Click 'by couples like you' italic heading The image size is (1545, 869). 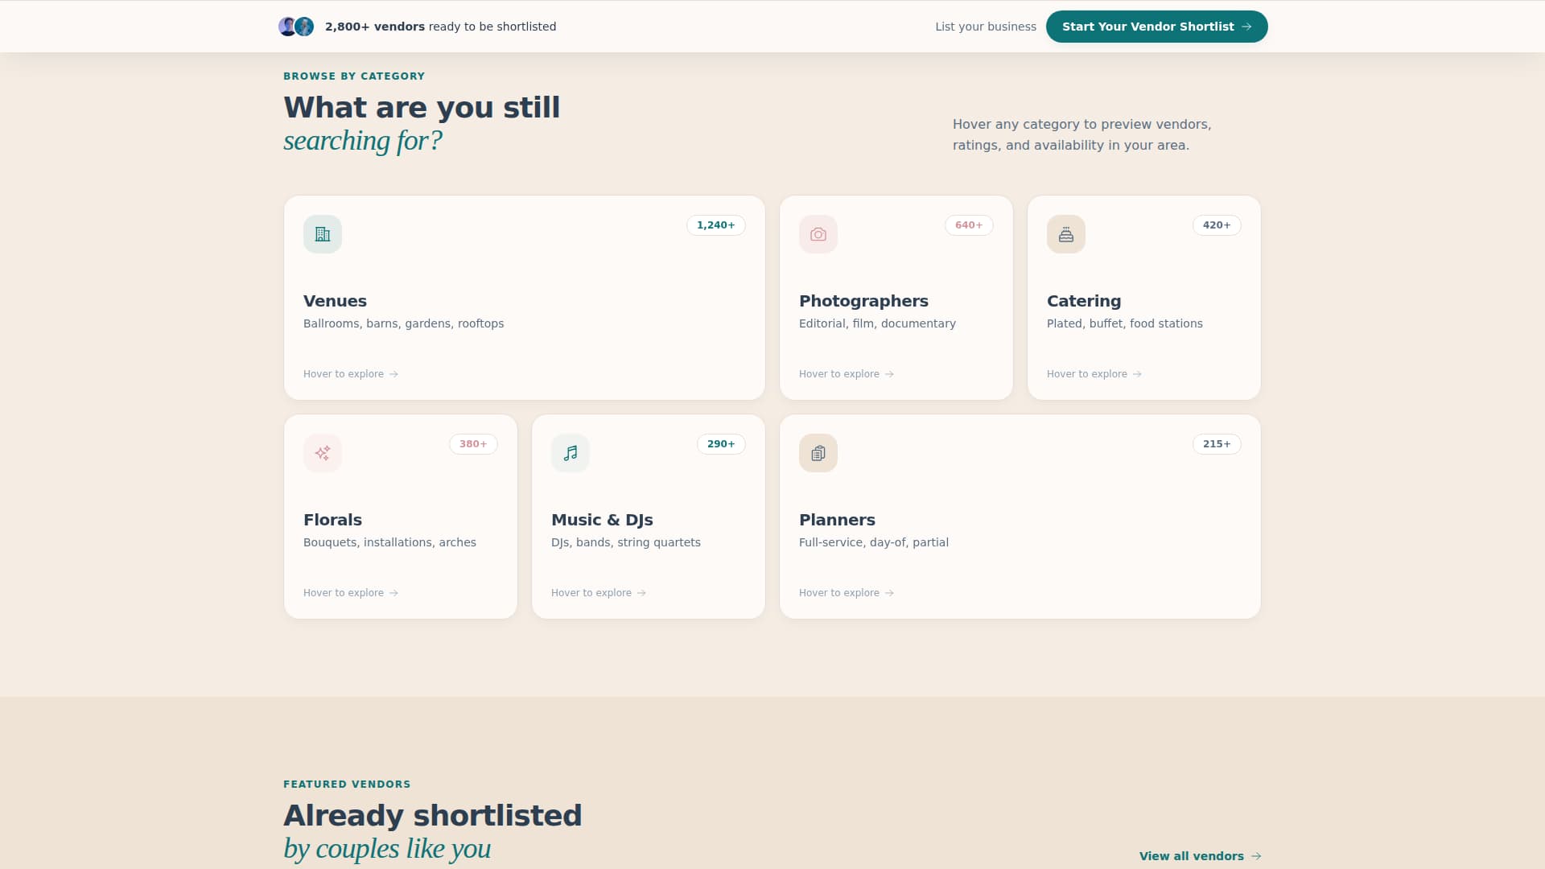click(x=387, y=849)
